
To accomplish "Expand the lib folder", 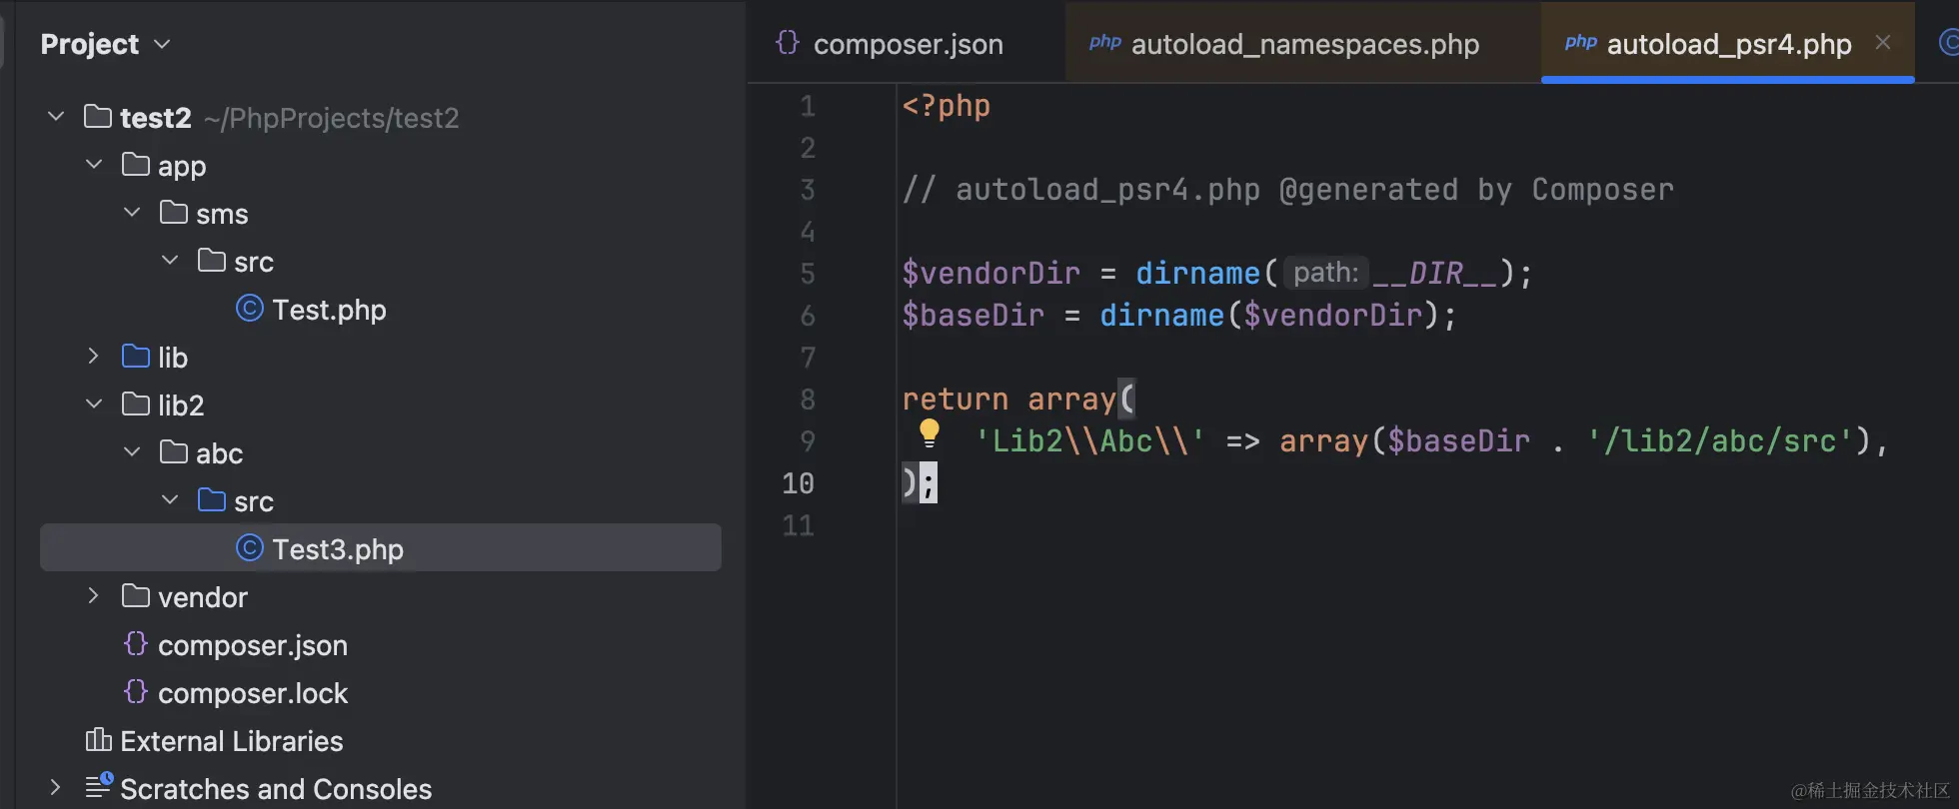I will tap(94, 357).
